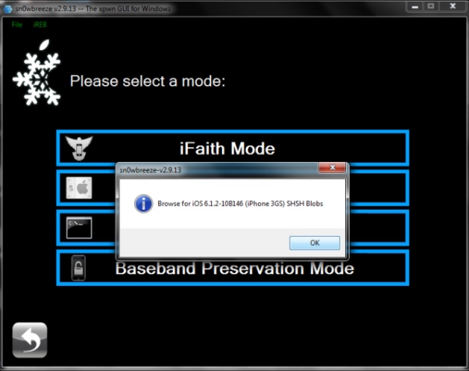This screenshot has height=371, width=469.
Task: Click the iFaith winged phone icon
Action: pyautogui.click(x=79, y=148)
